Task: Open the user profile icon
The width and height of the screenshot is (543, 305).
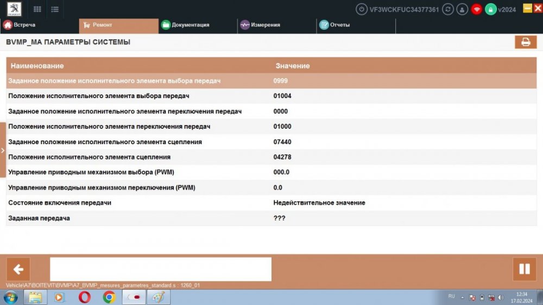Action: pos(462,9)
